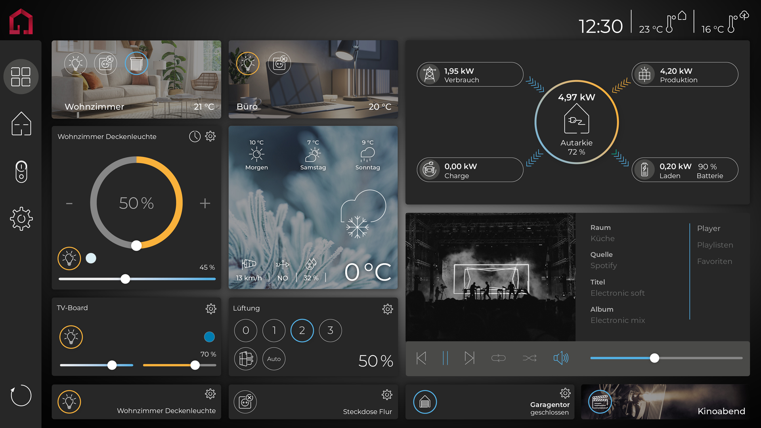
Task: Click the socket icon on the Steckdose Flur card
Action: [246, 401]
